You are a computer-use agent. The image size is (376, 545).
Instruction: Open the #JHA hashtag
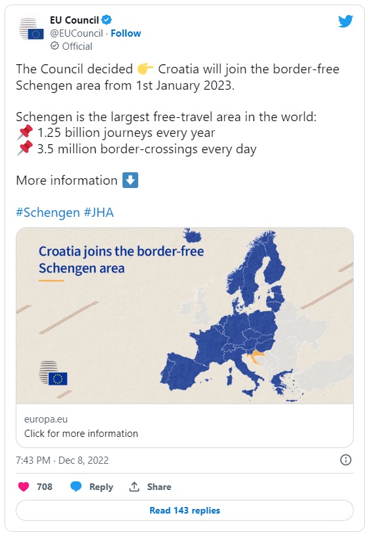pos(99,212)
